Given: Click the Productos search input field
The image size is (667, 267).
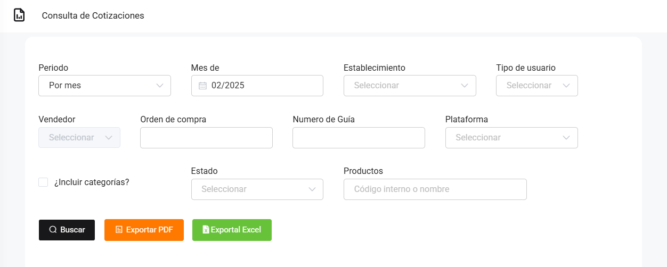Looking at the screenshot, I should click(435, 189).
